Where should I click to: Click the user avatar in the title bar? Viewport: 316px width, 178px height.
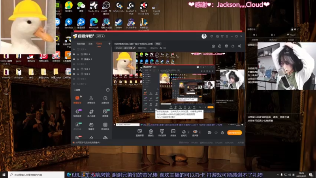click(x=204, y=36)
